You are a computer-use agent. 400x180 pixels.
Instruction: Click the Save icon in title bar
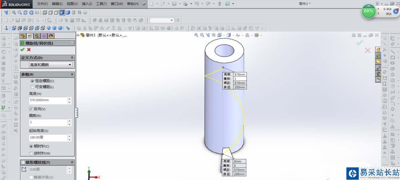(x=174, y=4)
